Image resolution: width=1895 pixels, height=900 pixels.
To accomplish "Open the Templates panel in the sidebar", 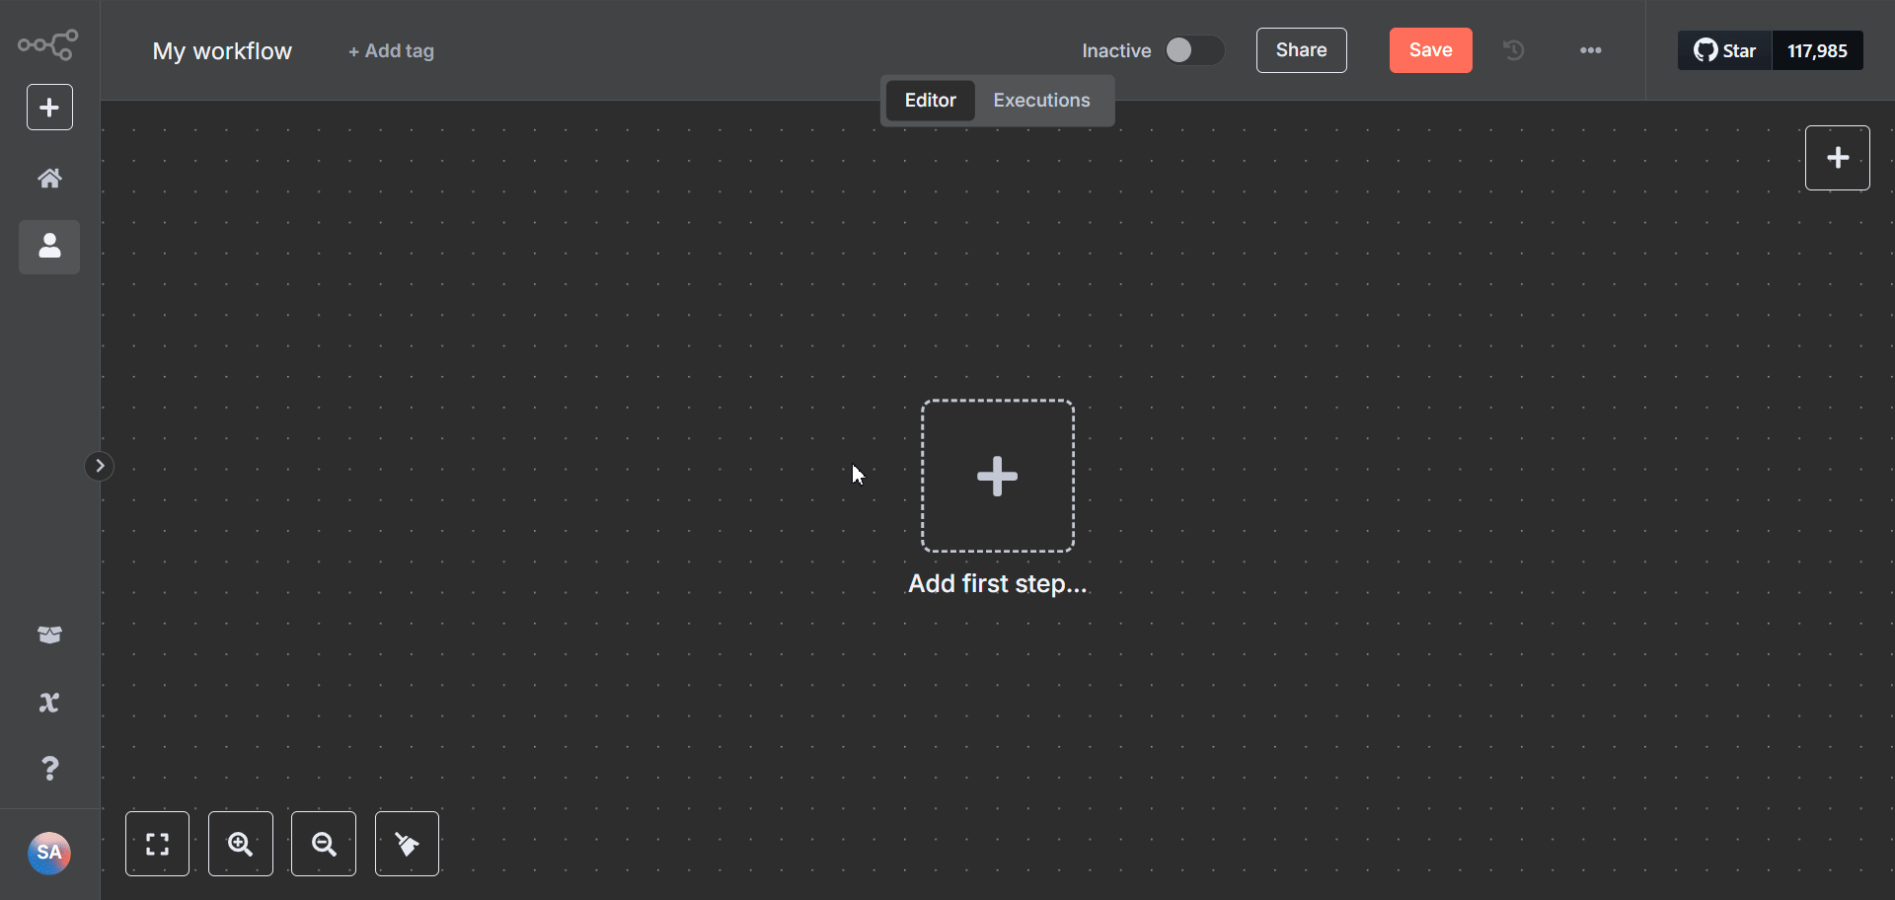I will click(49, 636).
